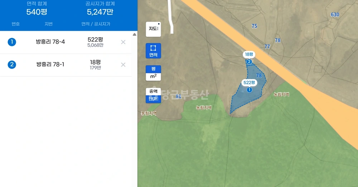Viewport: 358px width, 187px height.
Task: Select the 방흥리 78-1 address text
Action: tap(50, 64)
